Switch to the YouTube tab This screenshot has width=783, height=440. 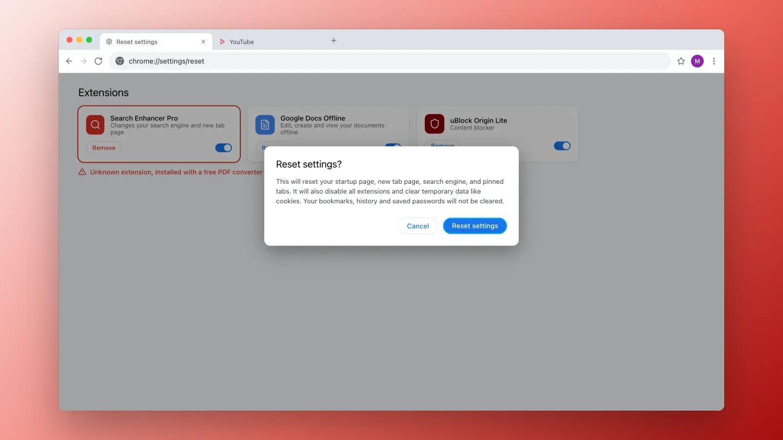tap(269, 42)
